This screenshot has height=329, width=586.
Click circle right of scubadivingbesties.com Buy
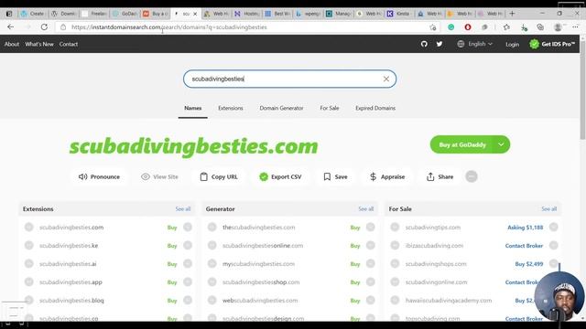click(188, 228)
